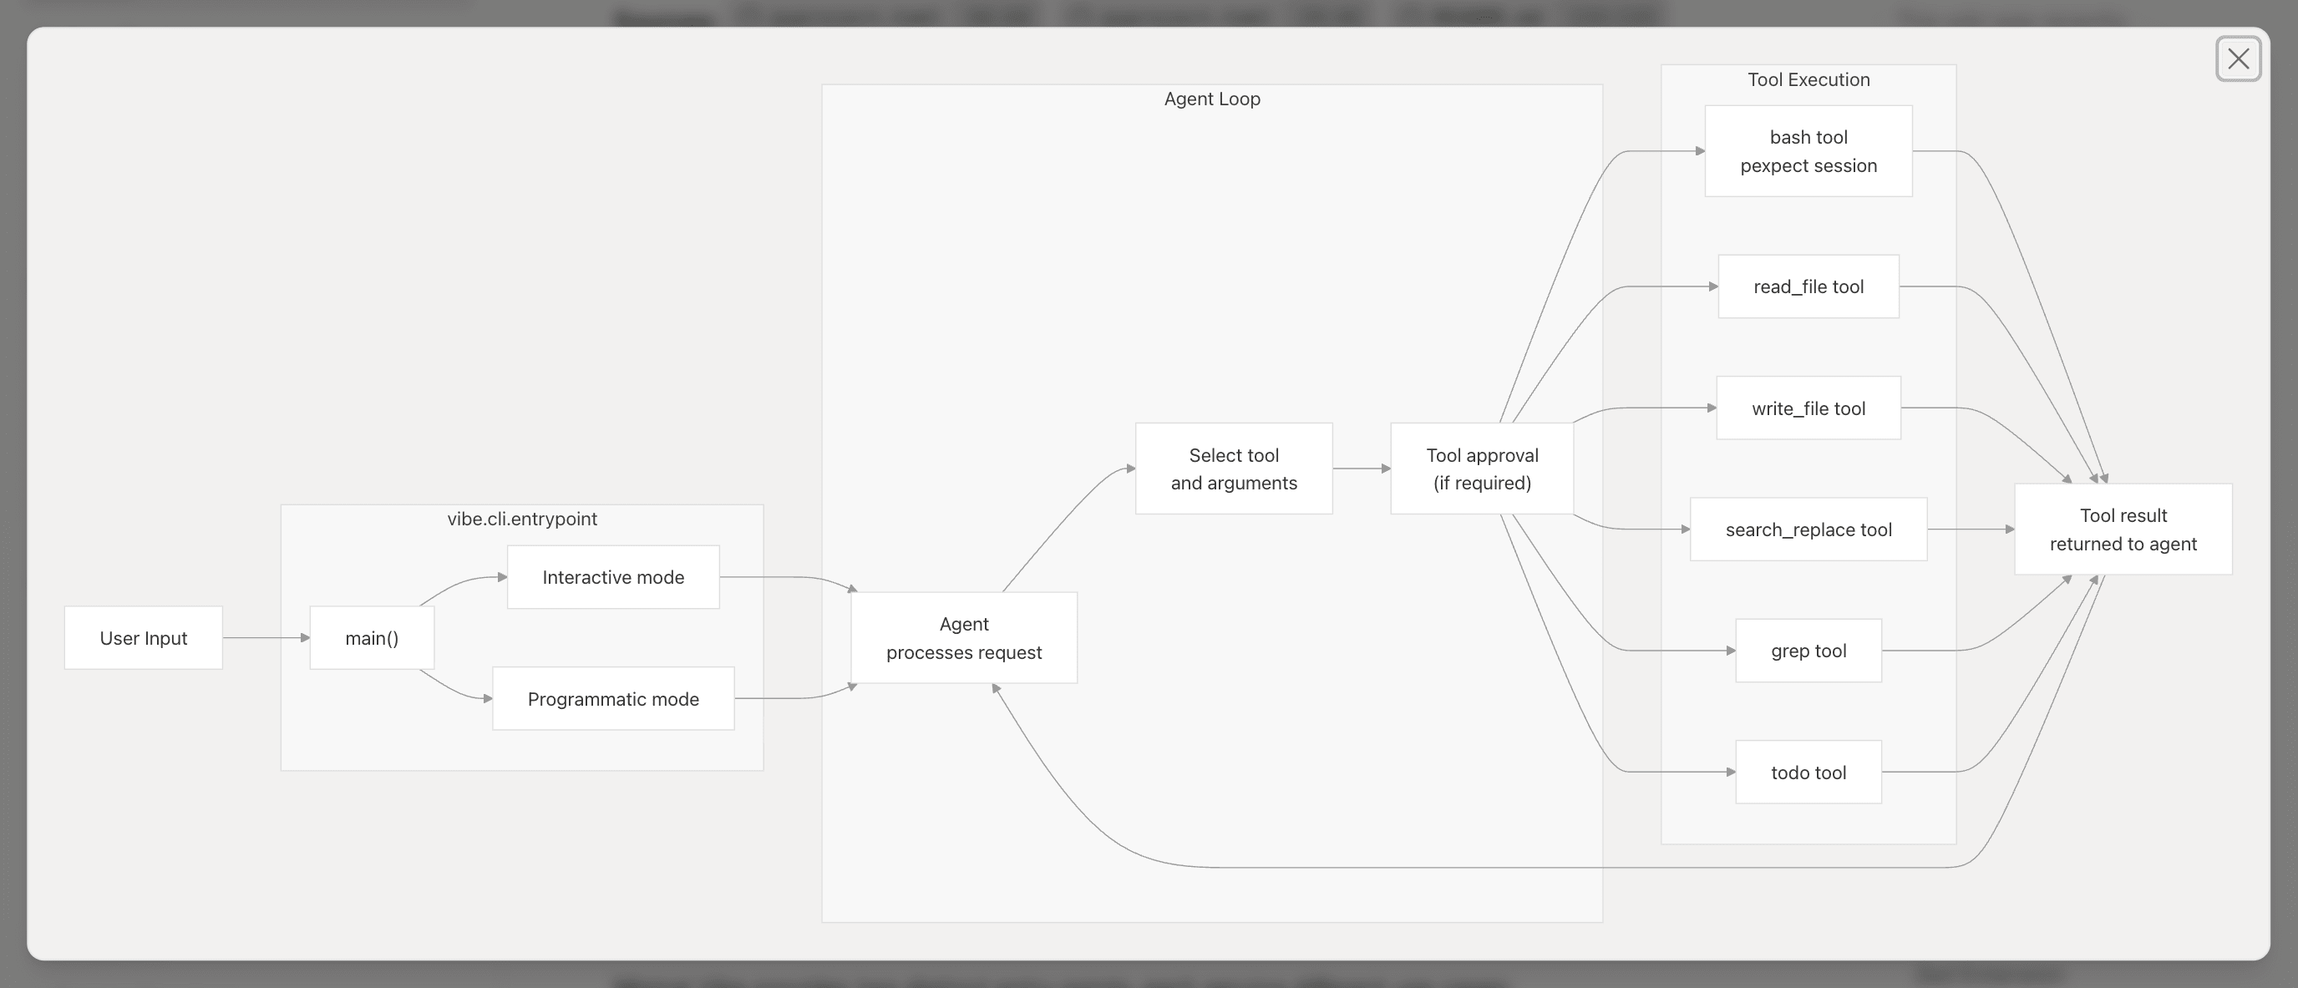Close the diagram modal with X
This screenshot has width=2298, height=988.
(2237, 58)
